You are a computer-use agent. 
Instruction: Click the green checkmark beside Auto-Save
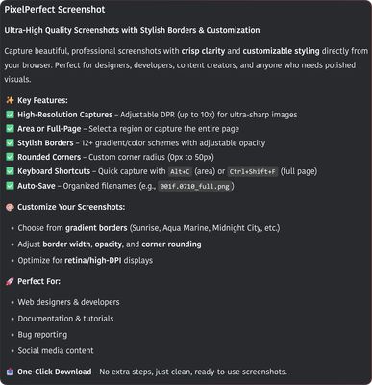(x=10, y=186)
